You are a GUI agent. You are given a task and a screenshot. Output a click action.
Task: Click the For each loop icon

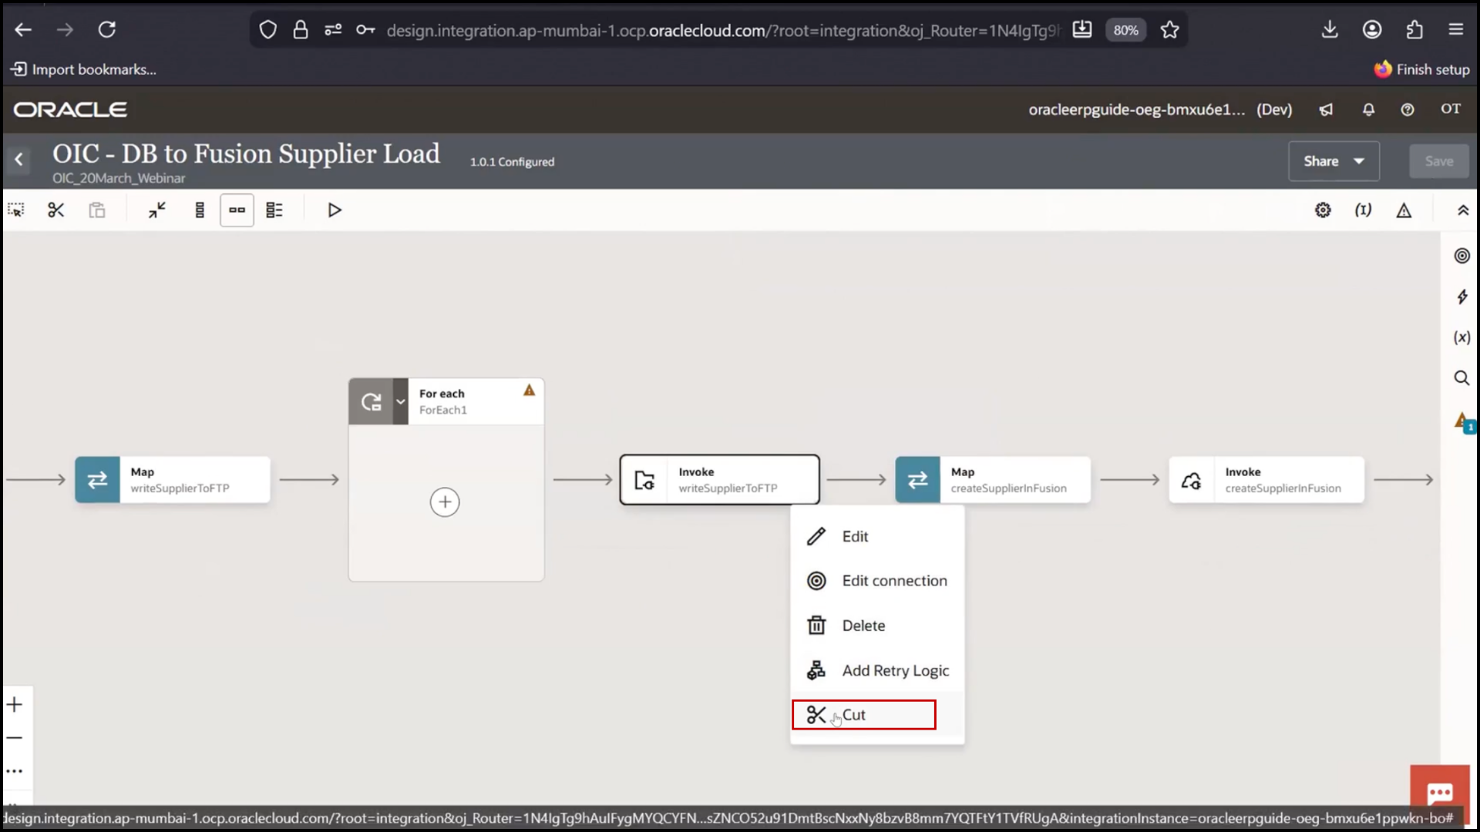(372, 401)
